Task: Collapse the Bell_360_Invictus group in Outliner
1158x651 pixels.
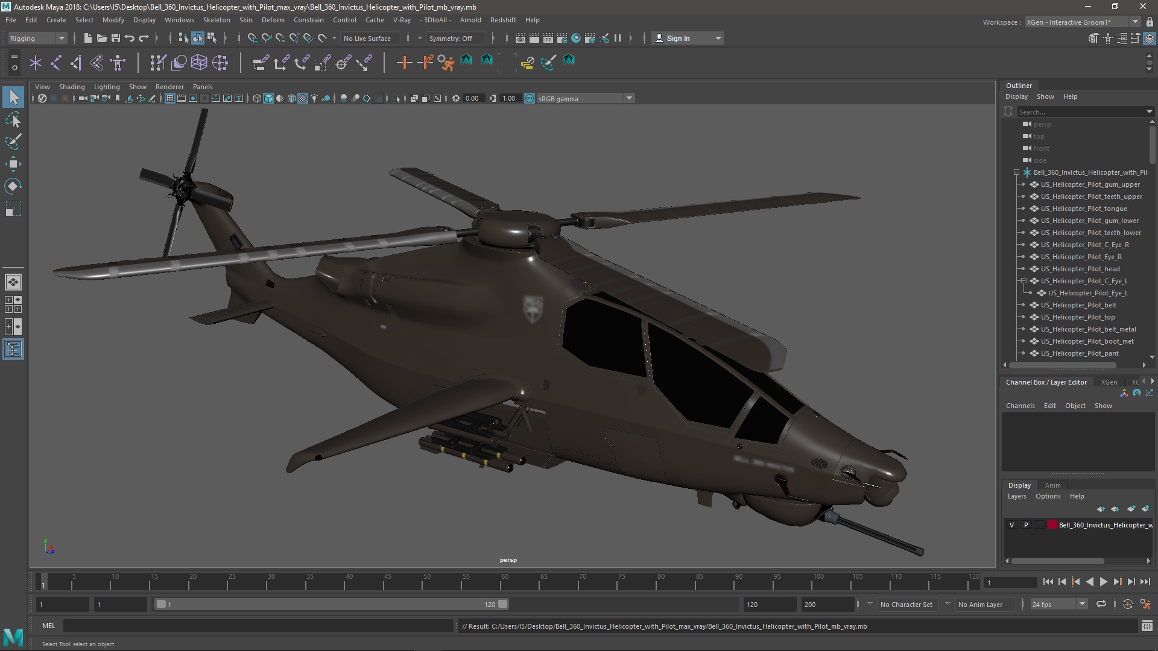Action: (x=1016, y=172)
